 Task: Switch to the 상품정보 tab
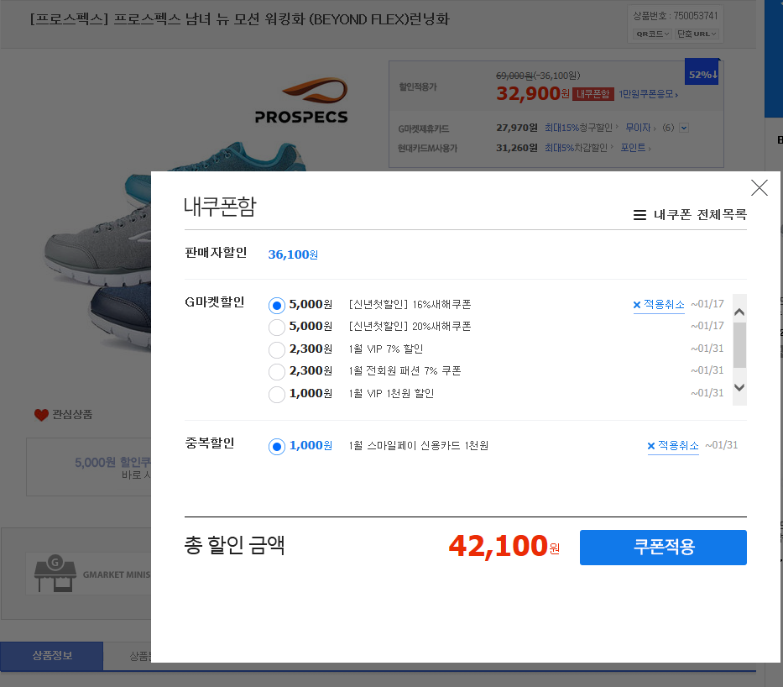click(x=52, y=656)
